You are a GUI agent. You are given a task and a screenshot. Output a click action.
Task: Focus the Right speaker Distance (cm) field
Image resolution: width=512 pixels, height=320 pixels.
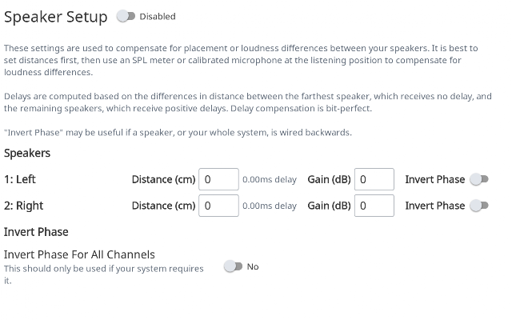pos(218,206)
